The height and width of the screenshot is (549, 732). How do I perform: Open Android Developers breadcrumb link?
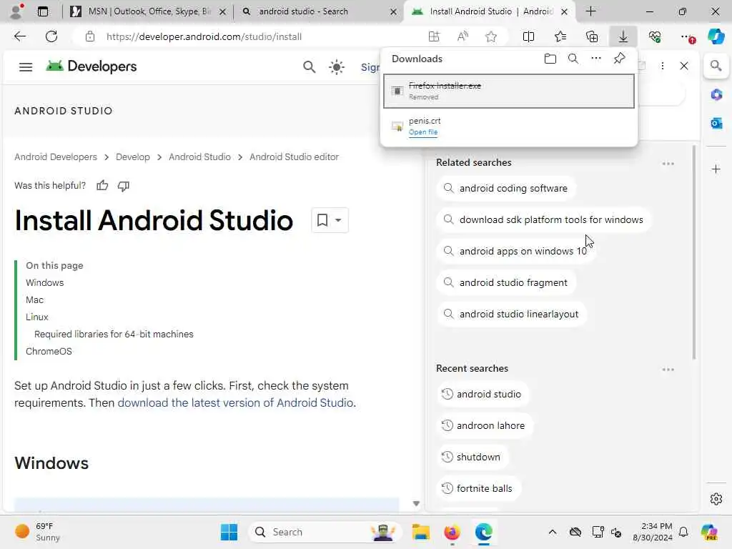point(56,157)
